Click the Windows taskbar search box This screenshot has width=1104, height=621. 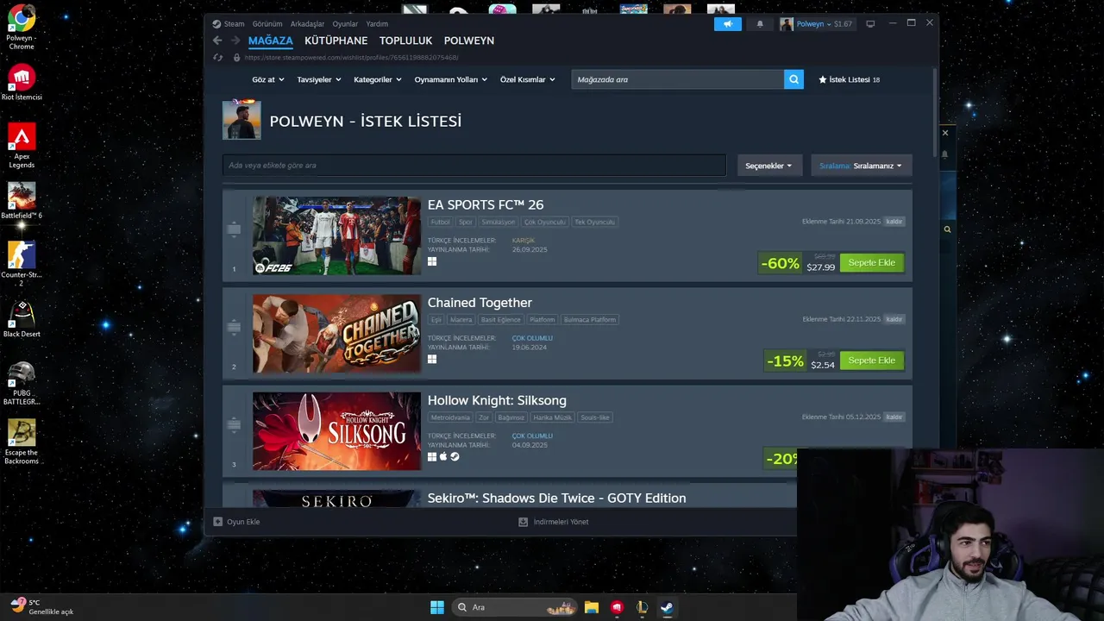pyautogui.click(x=514, y=607)
